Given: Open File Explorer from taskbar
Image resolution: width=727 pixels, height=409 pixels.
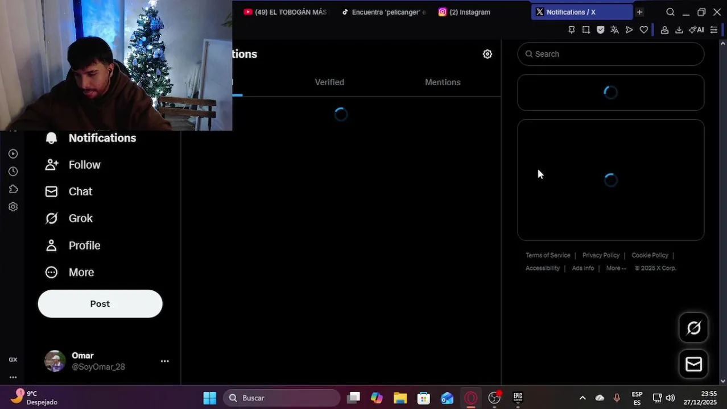Looking at the screenshot, I should [400, 398].
